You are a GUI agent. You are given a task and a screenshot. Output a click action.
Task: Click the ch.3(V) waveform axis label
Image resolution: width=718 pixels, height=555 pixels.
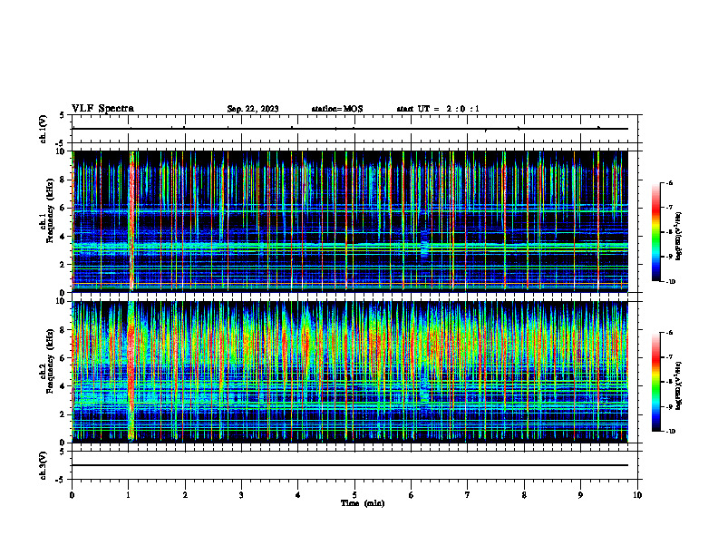click(44, 466)
